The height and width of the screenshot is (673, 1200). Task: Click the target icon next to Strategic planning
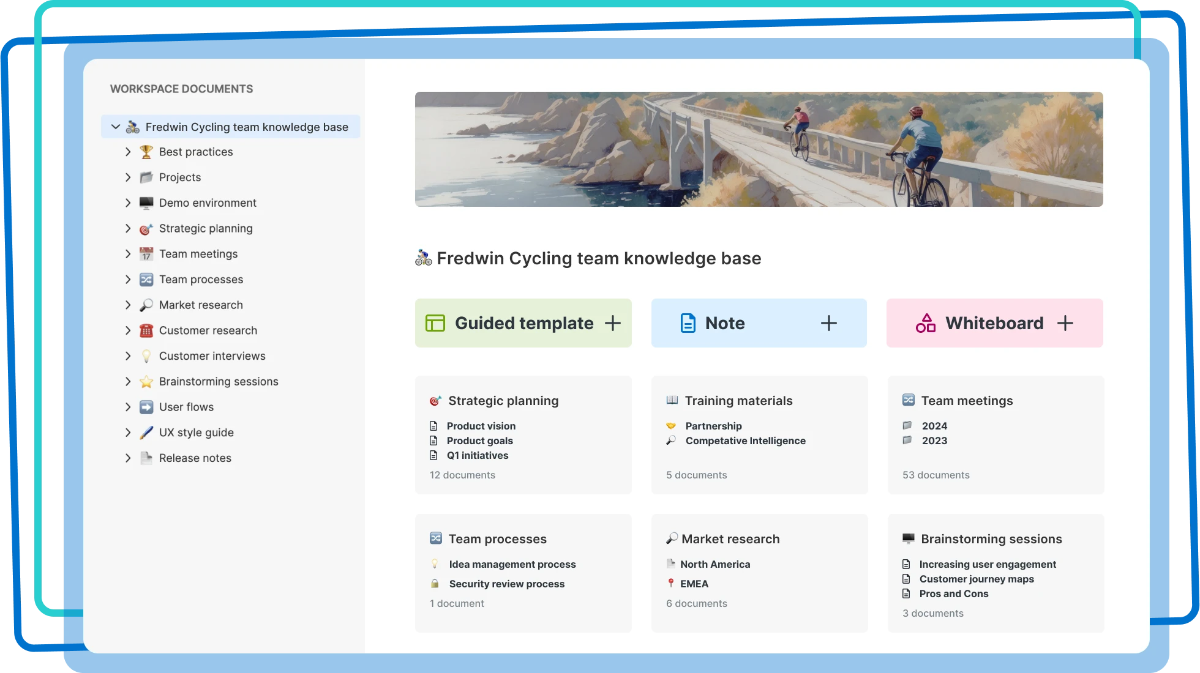[435, 400]
